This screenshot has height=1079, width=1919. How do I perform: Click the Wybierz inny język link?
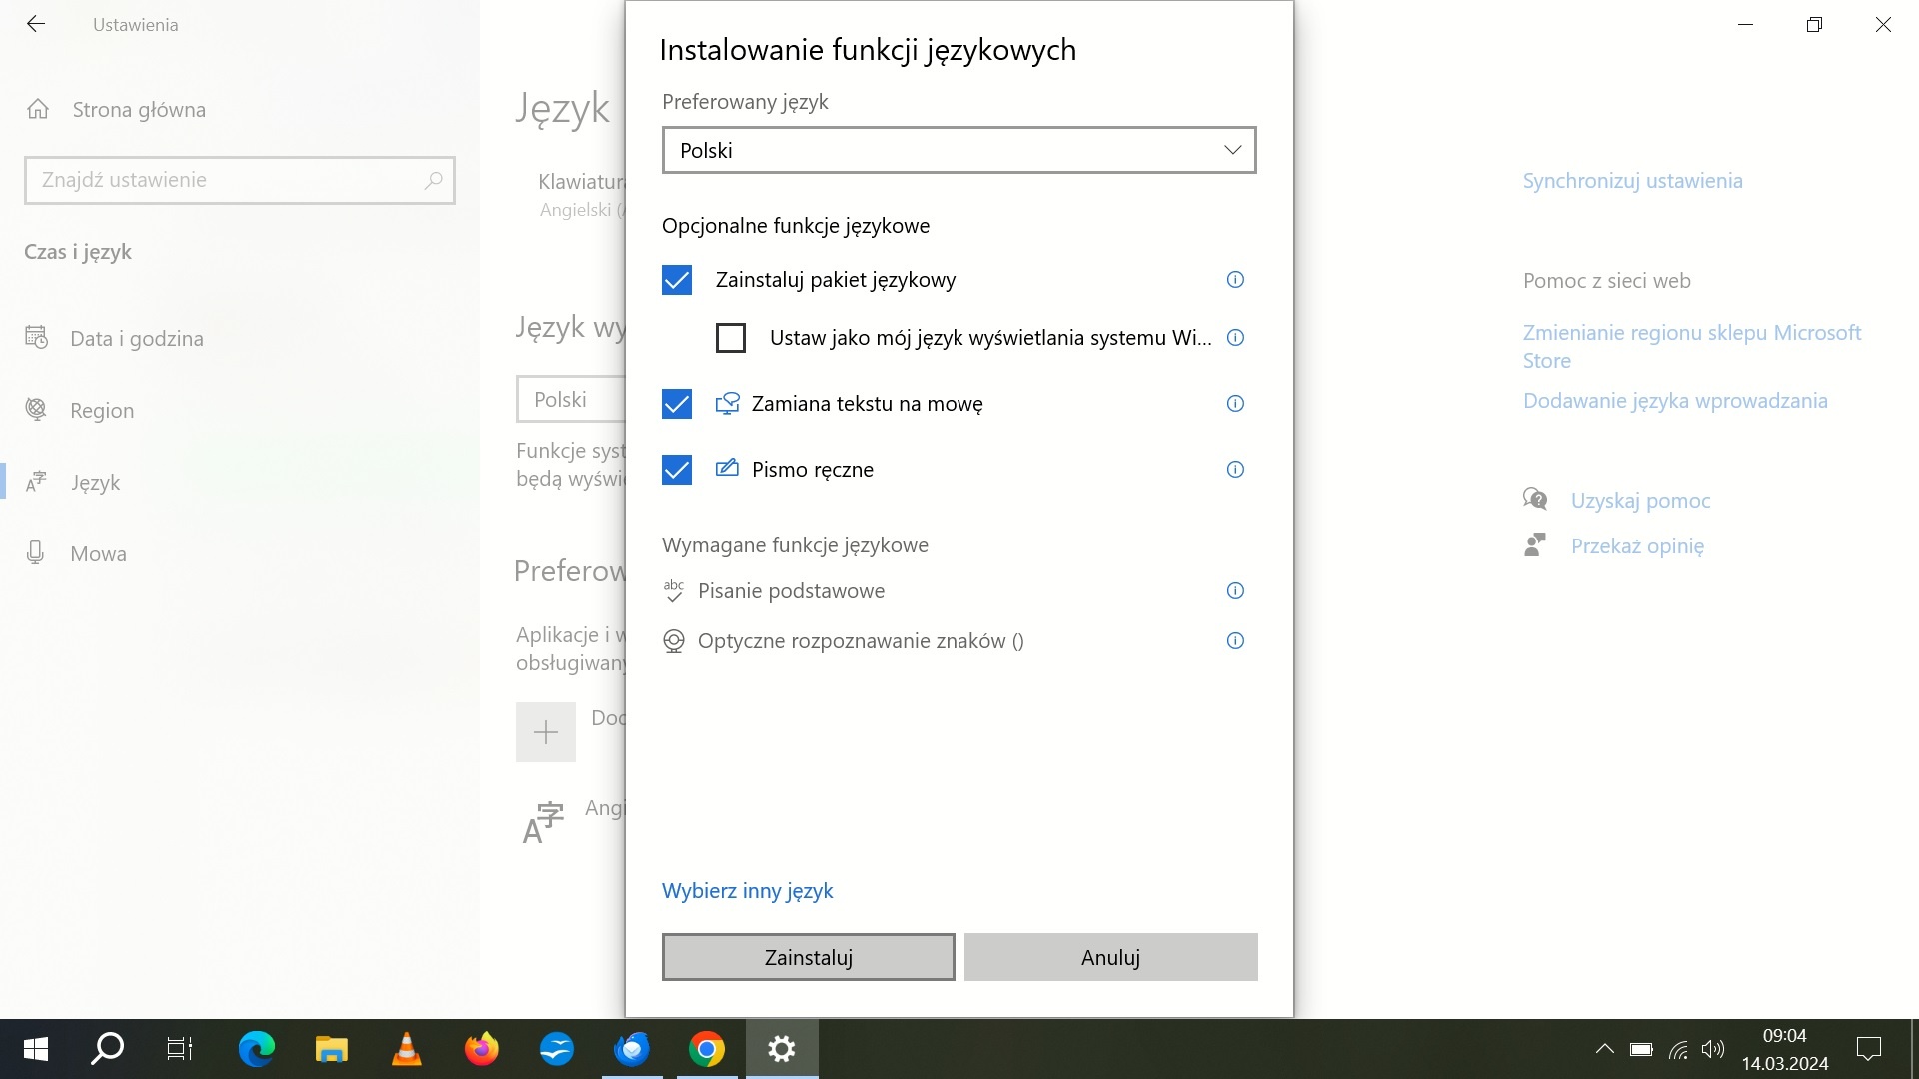coord(747,891)
